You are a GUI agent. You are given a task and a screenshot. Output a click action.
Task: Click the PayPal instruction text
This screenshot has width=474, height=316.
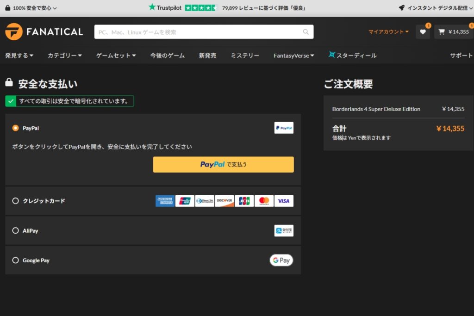[102, 147]
